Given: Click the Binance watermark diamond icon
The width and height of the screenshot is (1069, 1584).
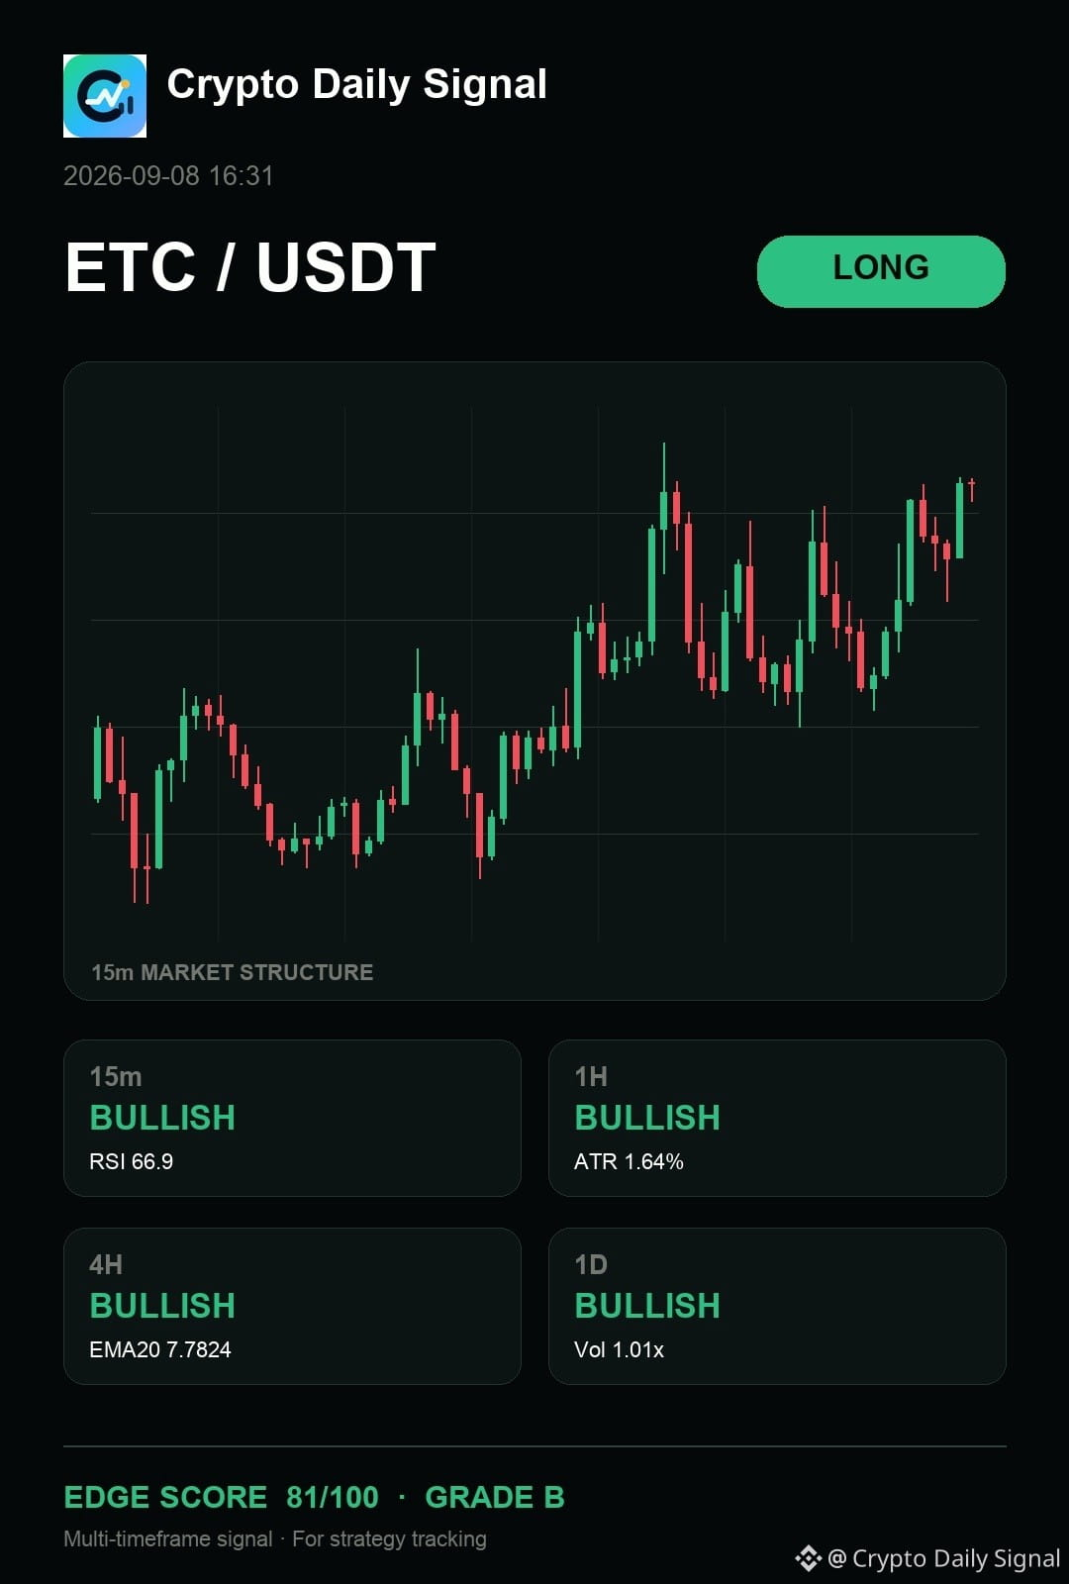Looking at the screenshot, I should pyautogui.click(x=809, y=1558).
